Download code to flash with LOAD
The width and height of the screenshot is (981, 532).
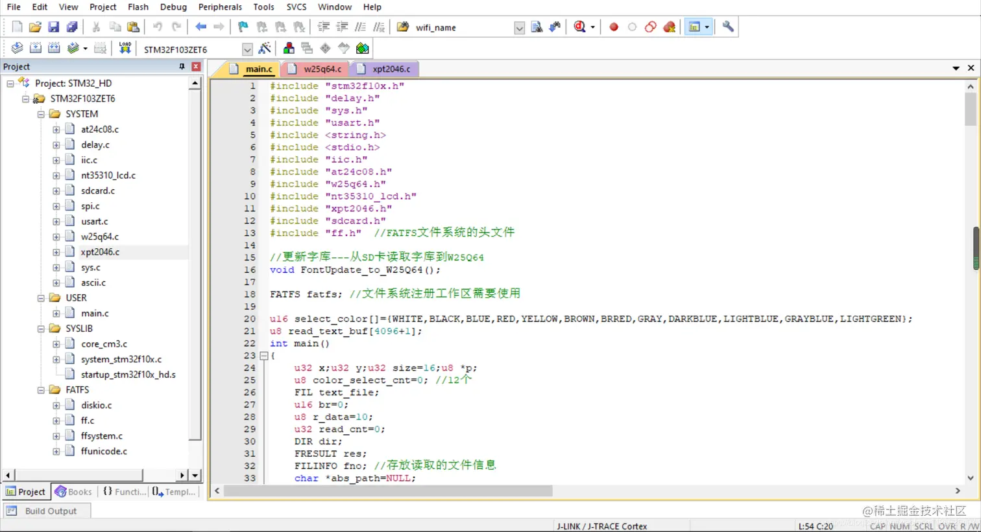(x=125, y=49)
